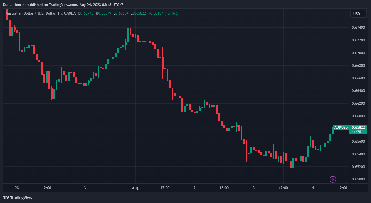Click the 0.67400 price axis label
Screen dimensions: 371x203
pyautogui.click(x=358, y=27)
